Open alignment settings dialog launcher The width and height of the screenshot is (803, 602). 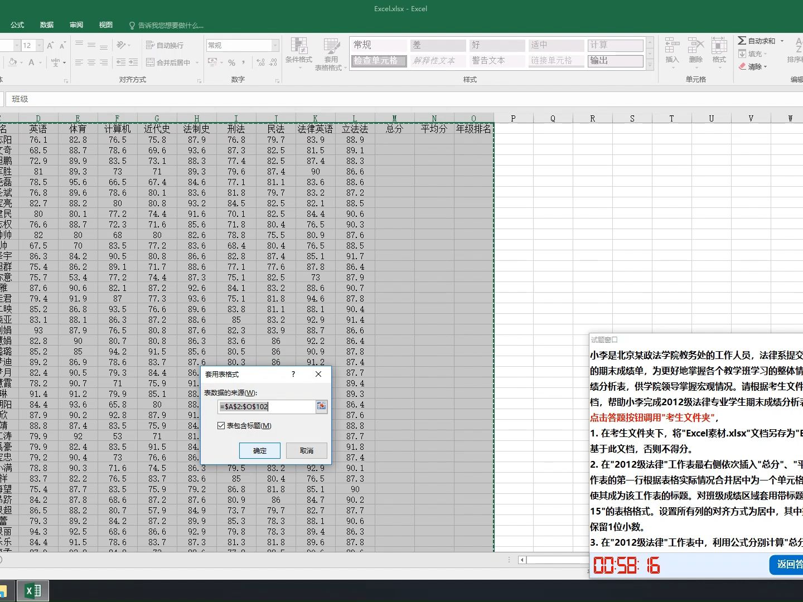[x=199, y=81]
